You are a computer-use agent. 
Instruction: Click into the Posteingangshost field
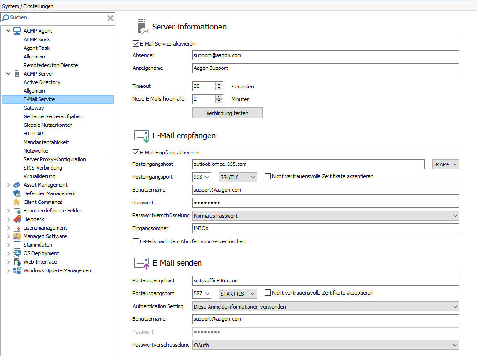pos(308,164)
